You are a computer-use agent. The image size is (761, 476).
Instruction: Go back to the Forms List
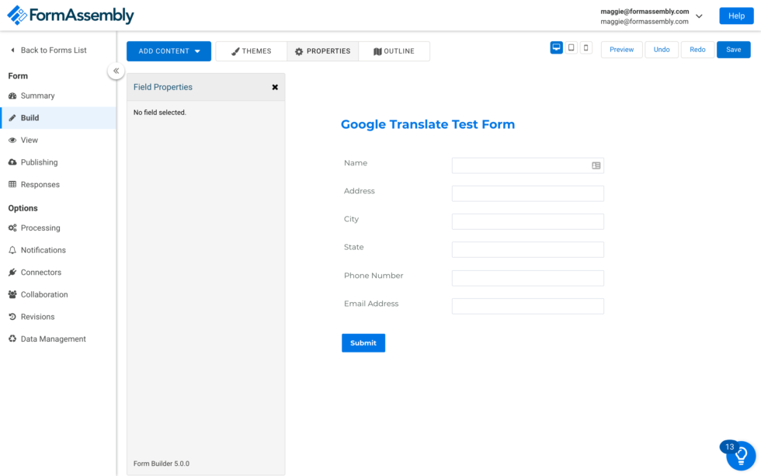[50, 50]
